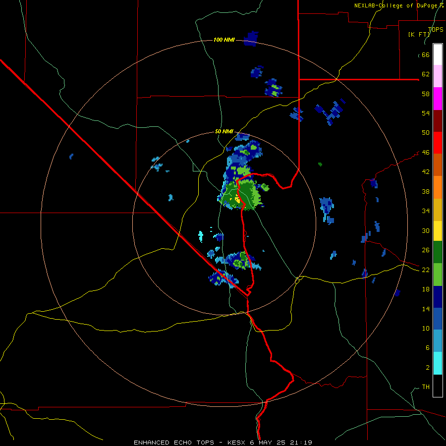The height and width of the screenshot is (446, 446).
Task: Click the 62 value on the legend
Action: coord(426,74)
